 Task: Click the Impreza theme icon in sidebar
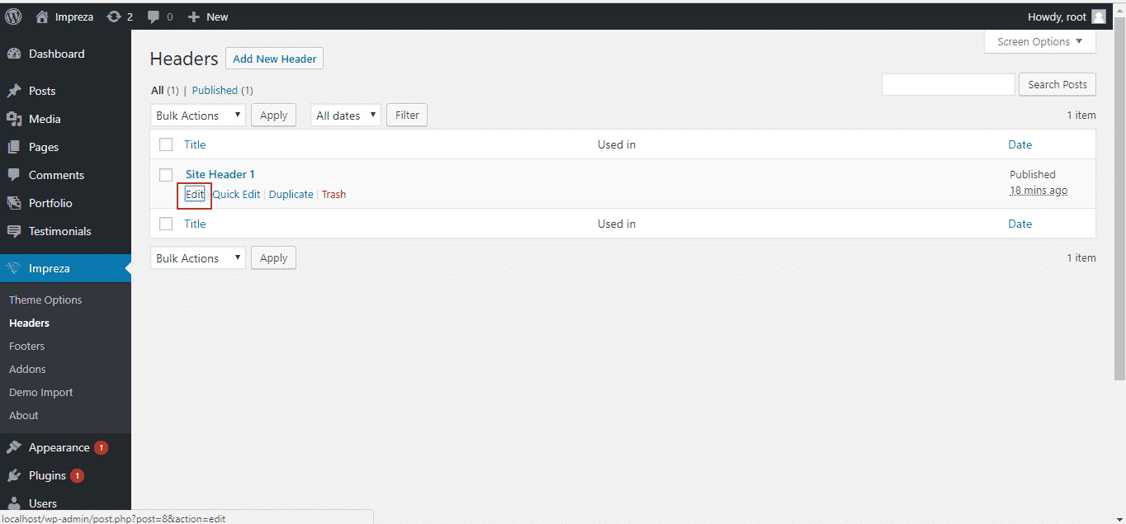(14, 268)
